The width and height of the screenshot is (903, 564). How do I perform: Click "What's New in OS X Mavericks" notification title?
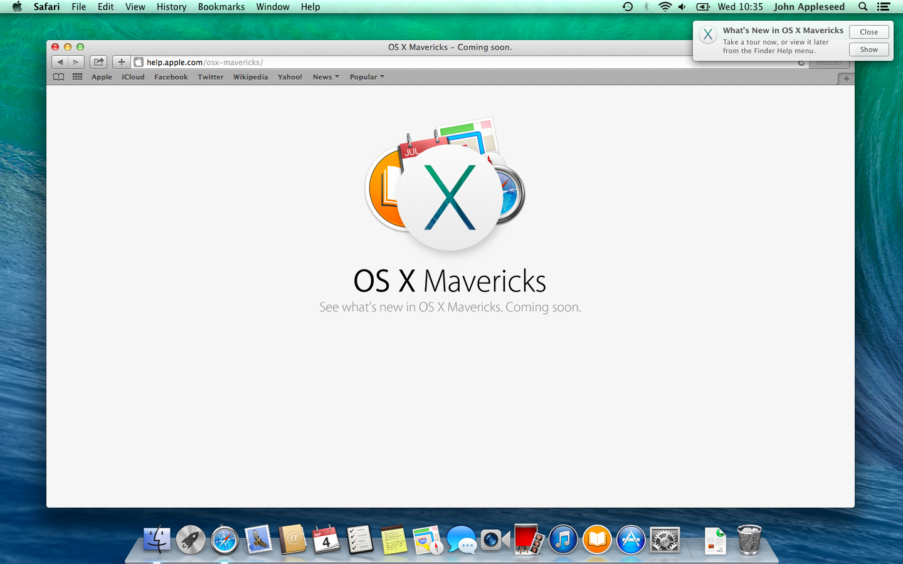783,30
